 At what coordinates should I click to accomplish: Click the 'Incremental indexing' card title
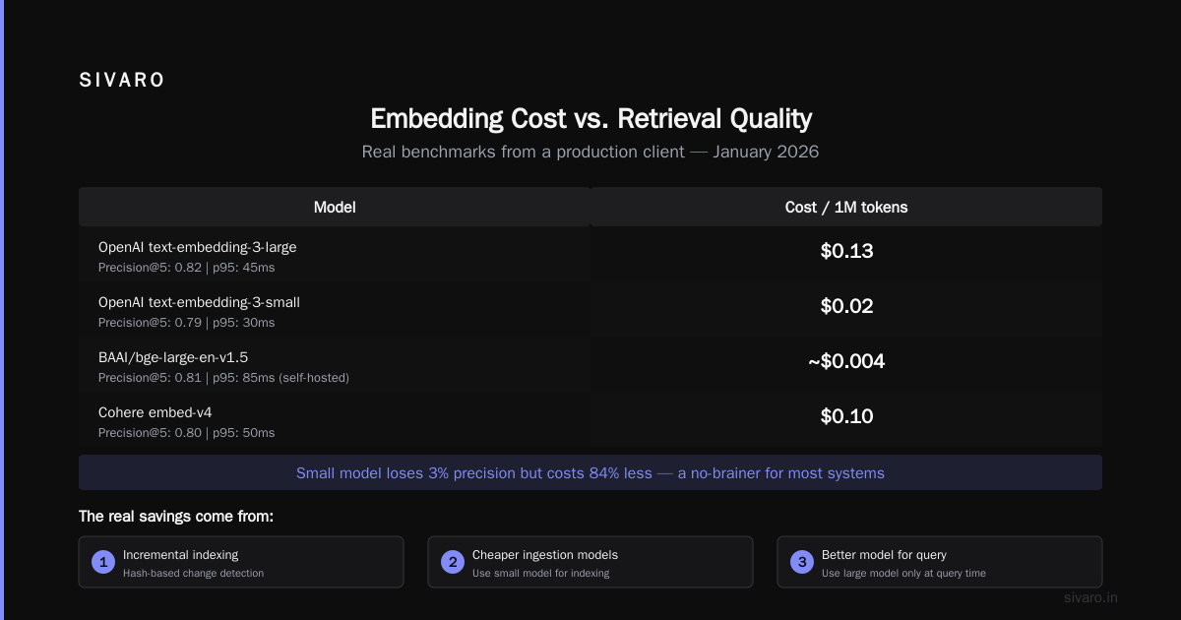[x=180, y=555]
